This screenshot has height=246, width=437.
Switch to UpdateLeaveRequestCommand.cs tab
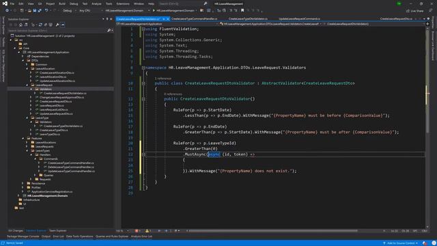299,19
